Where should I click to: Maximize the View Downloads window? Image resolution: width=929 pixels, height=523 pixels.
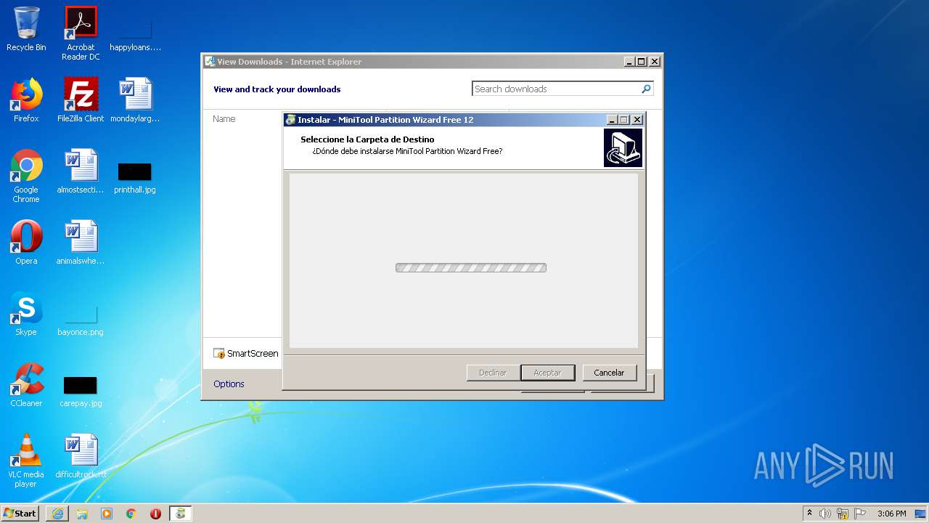[x=642, y=62]
